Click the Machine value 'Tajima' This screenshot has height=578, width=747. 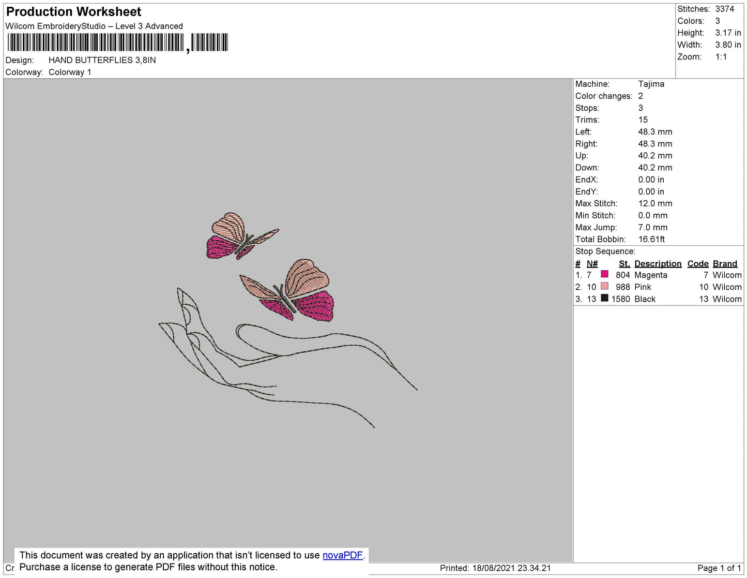[651, 84]
